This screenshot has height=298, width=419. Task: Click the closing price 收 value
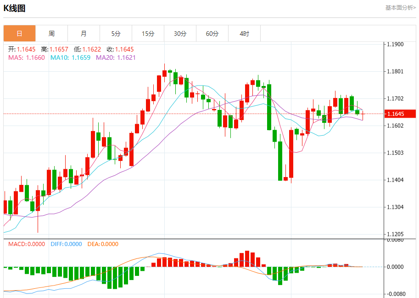[124, 49]
